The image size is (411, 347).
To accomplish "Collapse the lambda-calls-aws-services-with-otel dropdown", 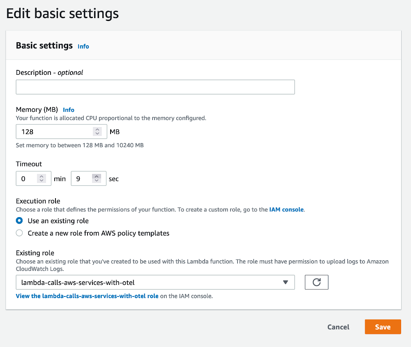I will click(x=285, y=282).
